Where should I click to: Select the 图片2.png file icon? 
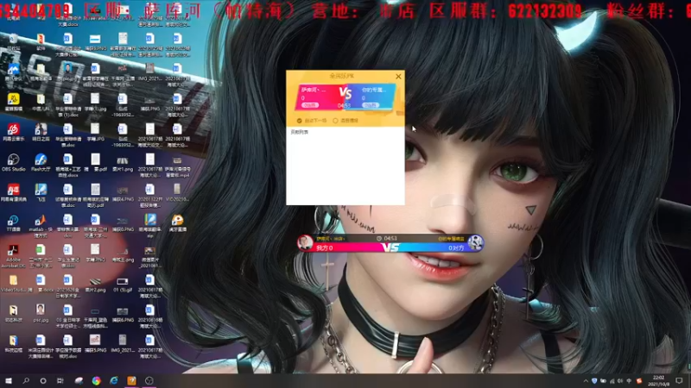coord(95,284)
